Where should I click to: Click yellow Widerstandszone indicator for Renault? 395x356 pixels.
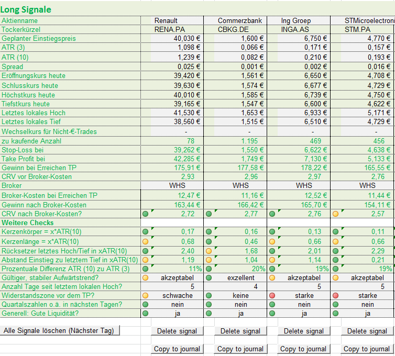click(145, 296)
